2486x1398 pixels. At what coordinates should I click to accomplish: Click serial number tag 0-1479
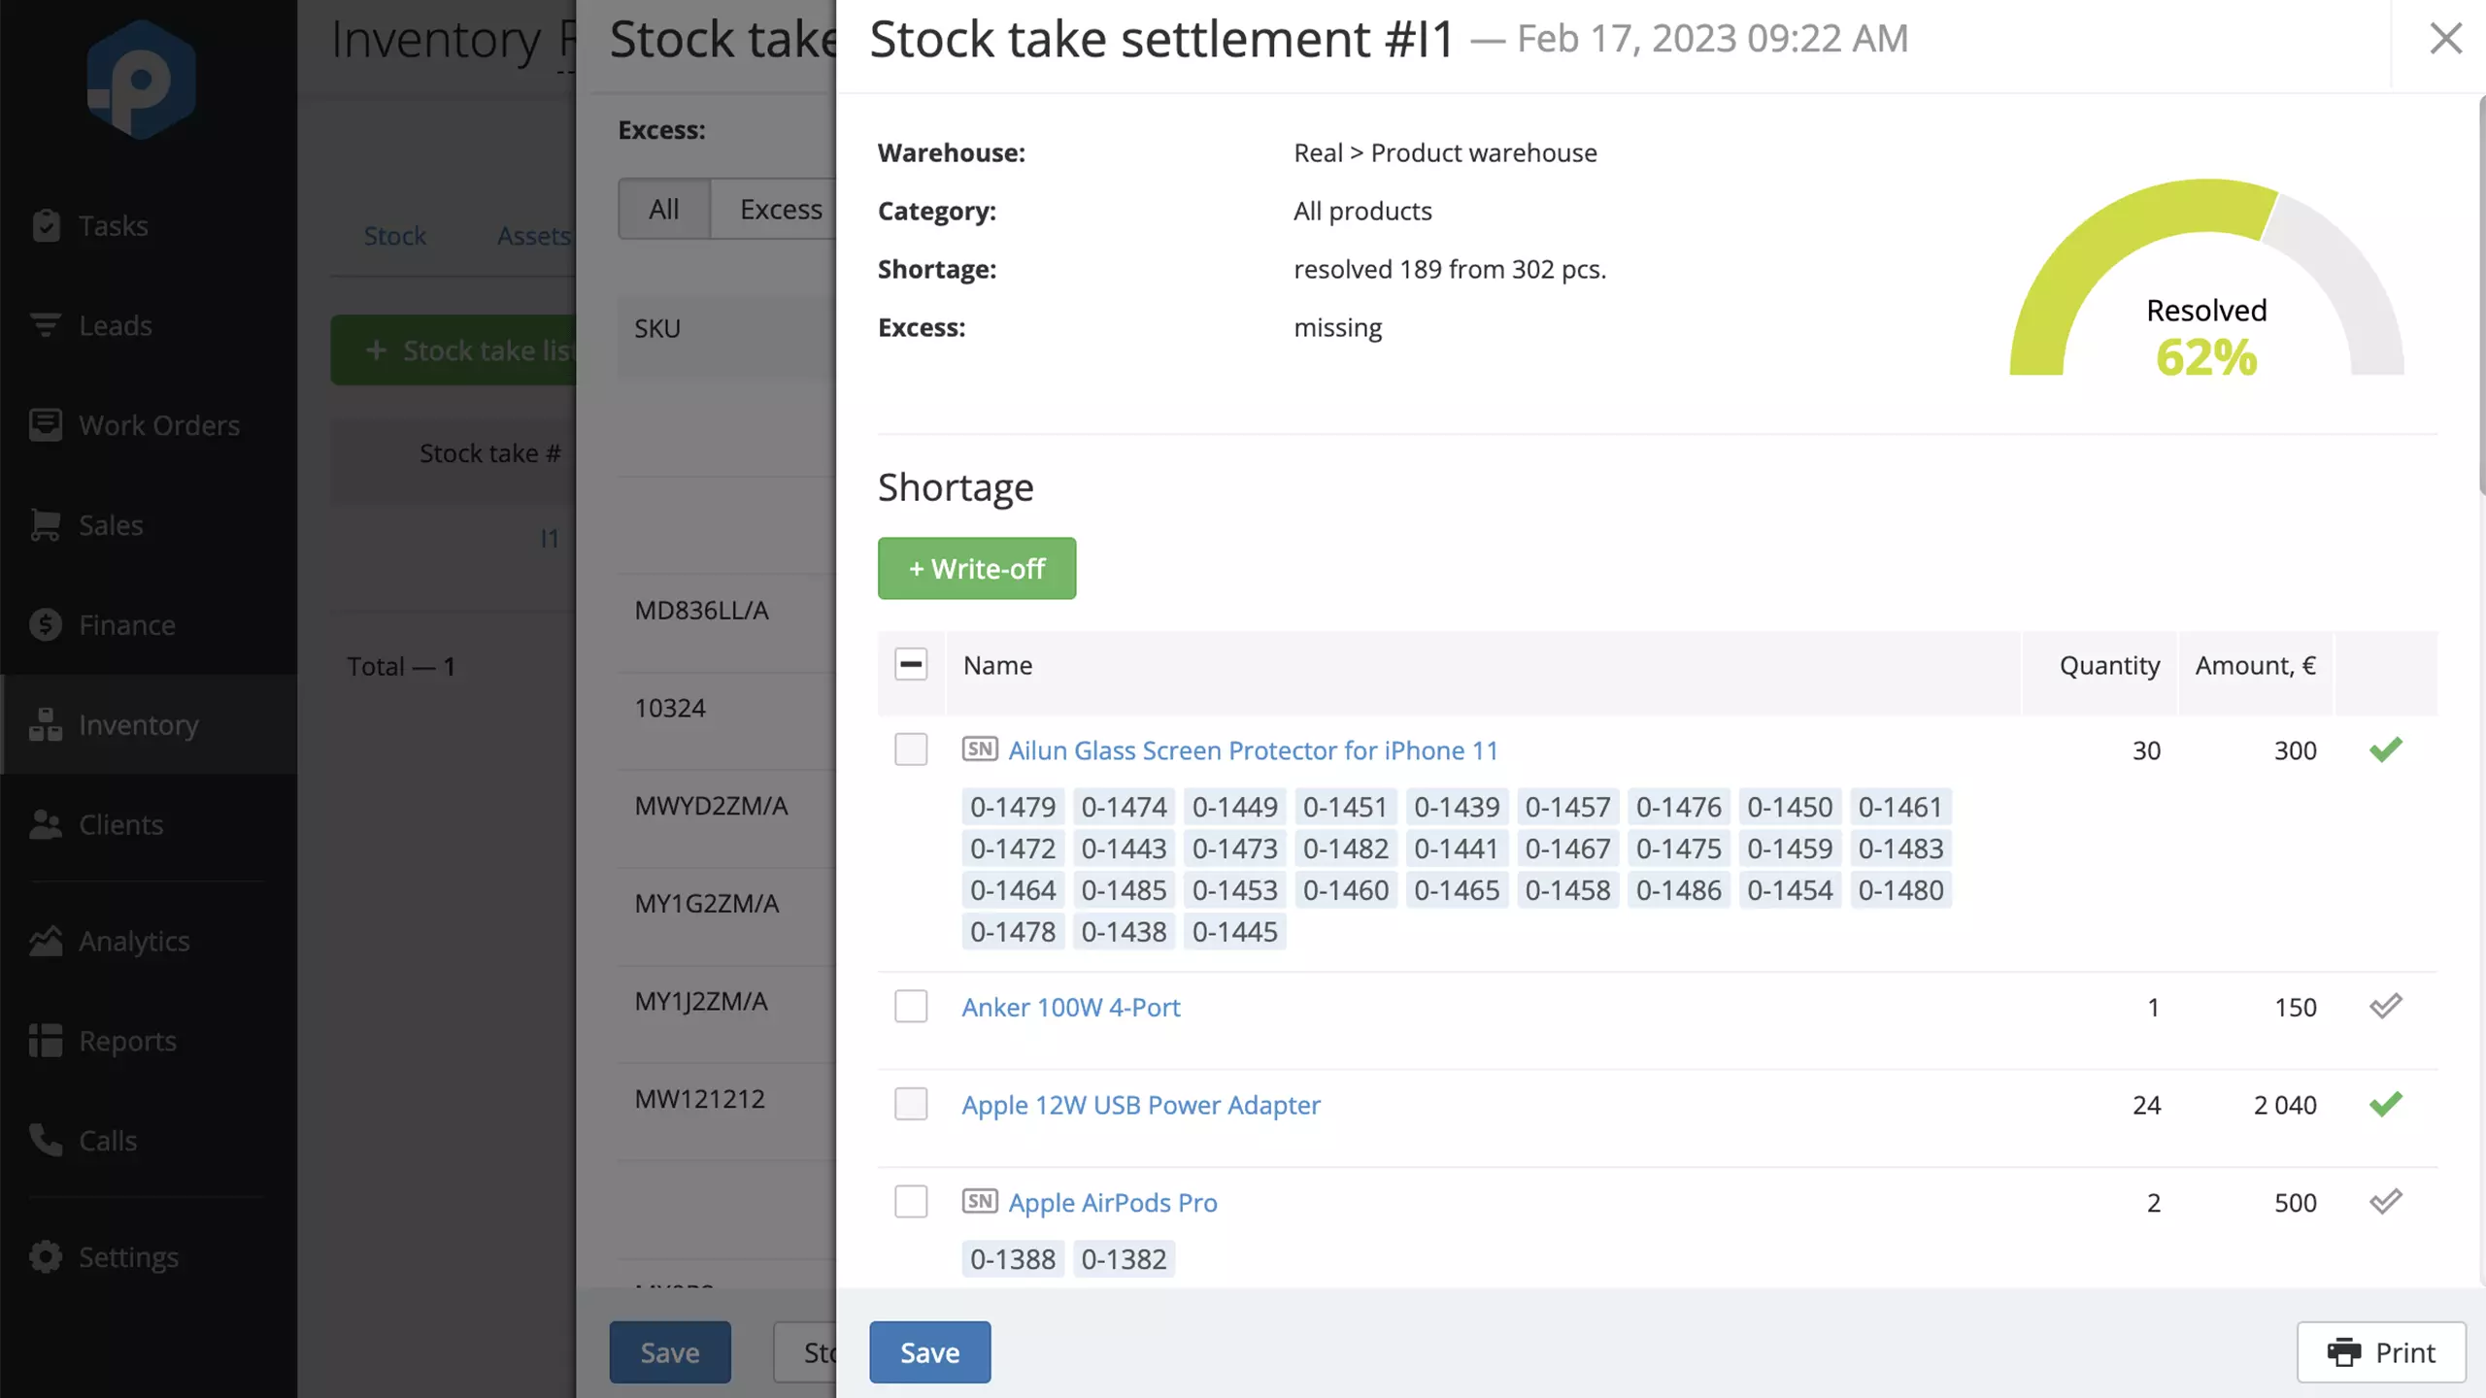(1013, 807)
